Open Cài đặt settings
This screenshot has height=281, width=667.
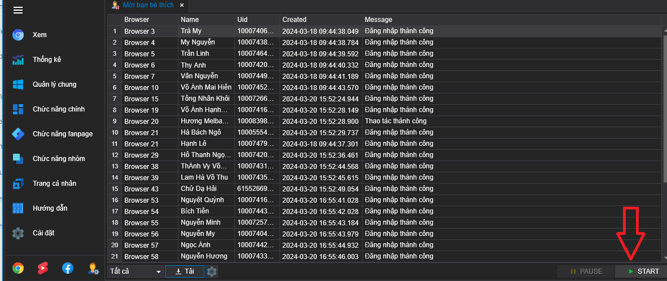(43, 233)
